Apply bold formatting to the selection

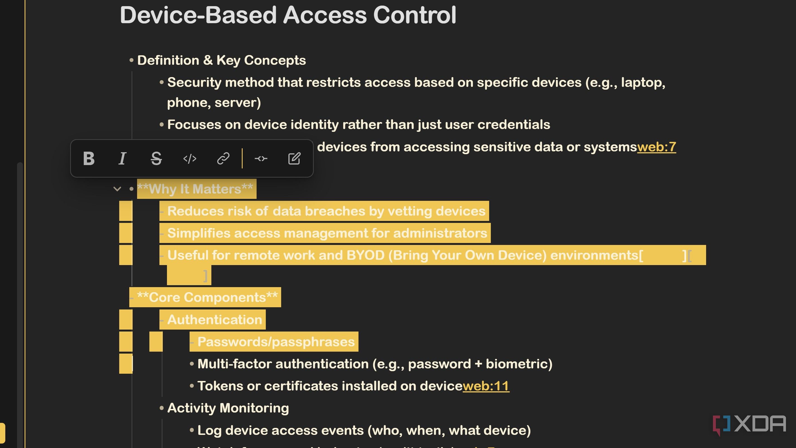[89, 159]
